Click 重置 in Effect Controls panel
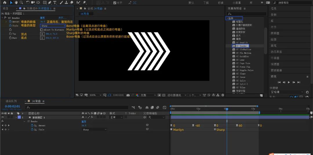Viewport: 313px width, 155px height. coord(42,18)
